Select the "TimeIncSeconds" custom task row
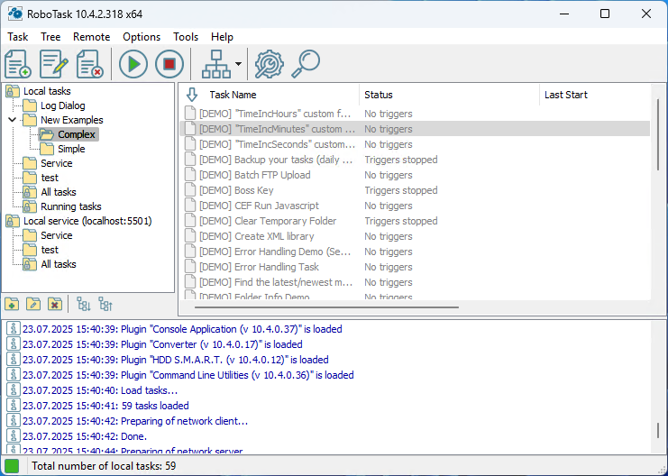The image size is (668, 476). coord(415,144)
